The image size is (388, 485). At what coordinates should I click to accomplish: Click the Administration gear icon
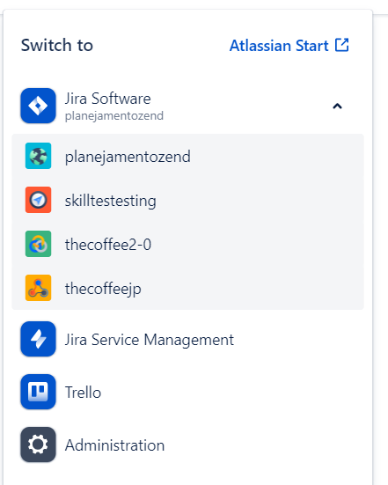point(38,445)
